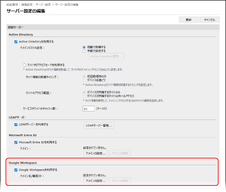This screenshot has width=226, height=192.
Task: Click ドメインの設定... under Microsoft Entra ID
Action: coord(96,153)
